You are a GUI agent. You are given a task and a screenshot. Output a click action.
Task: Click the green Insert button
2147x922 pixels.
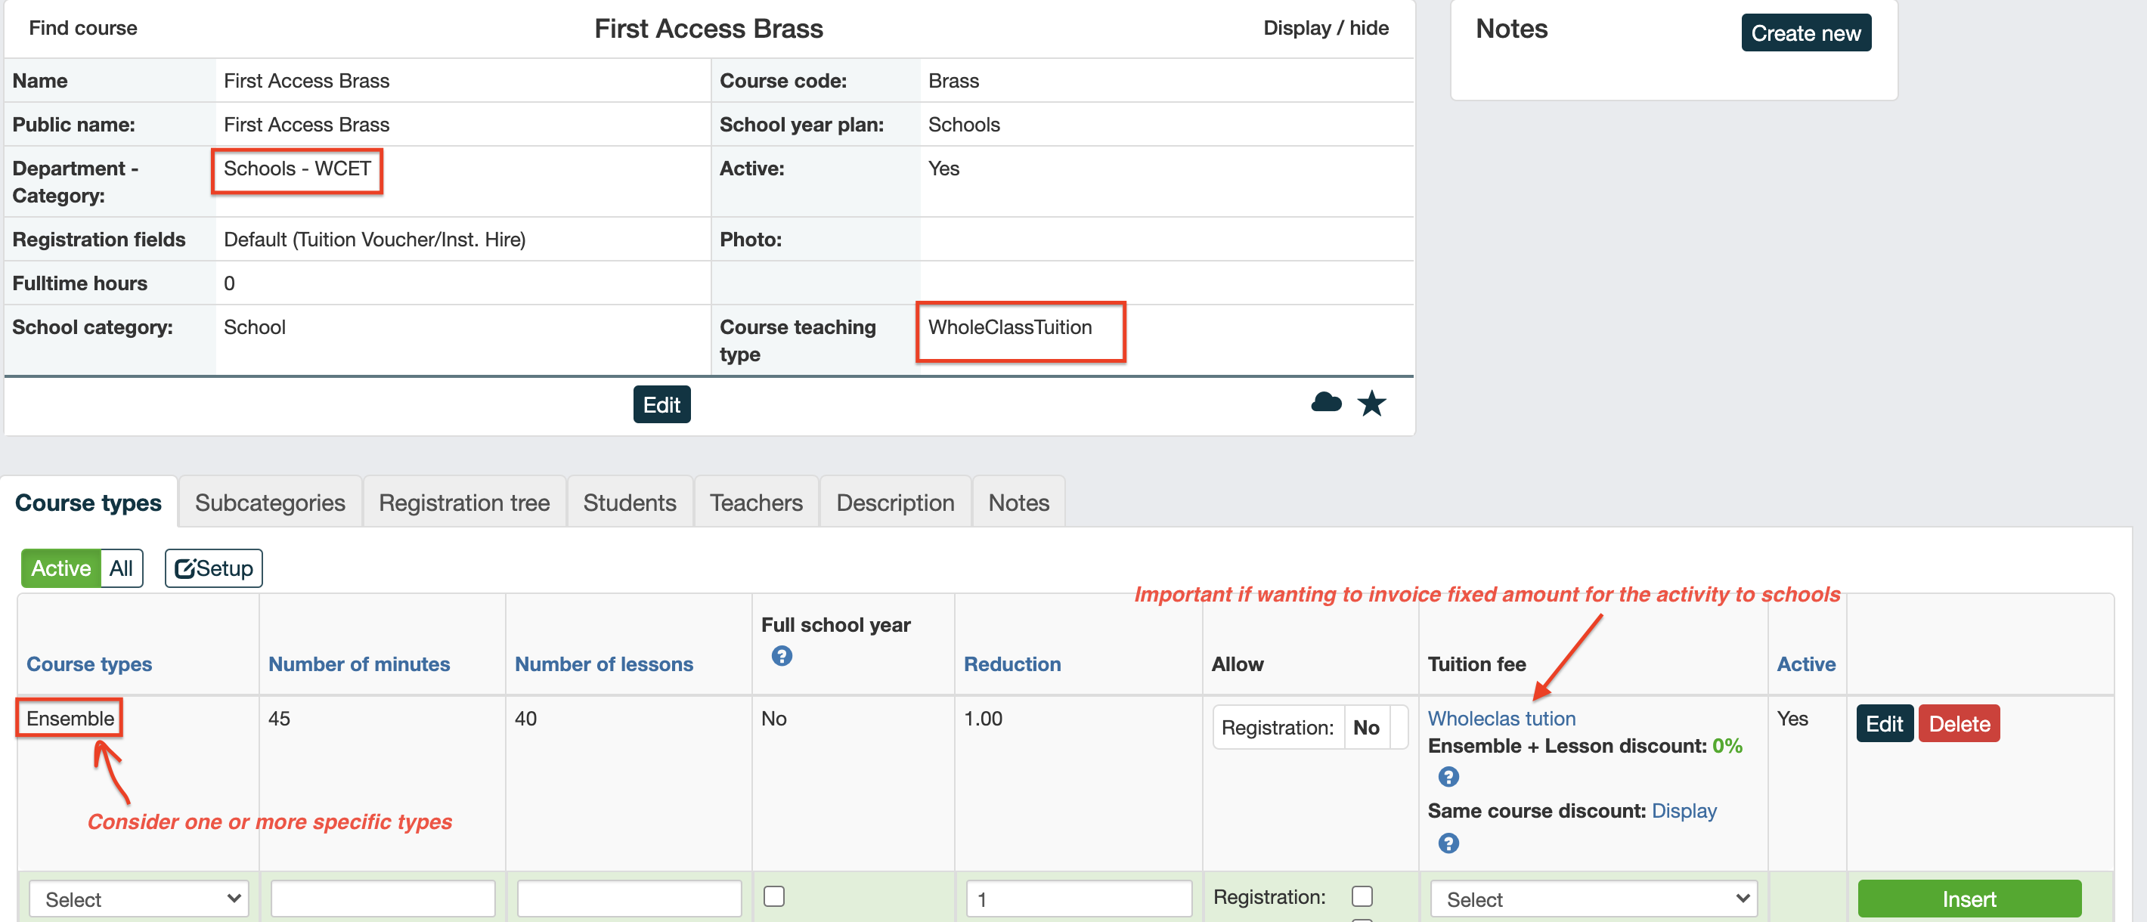tap(1969, 899)
